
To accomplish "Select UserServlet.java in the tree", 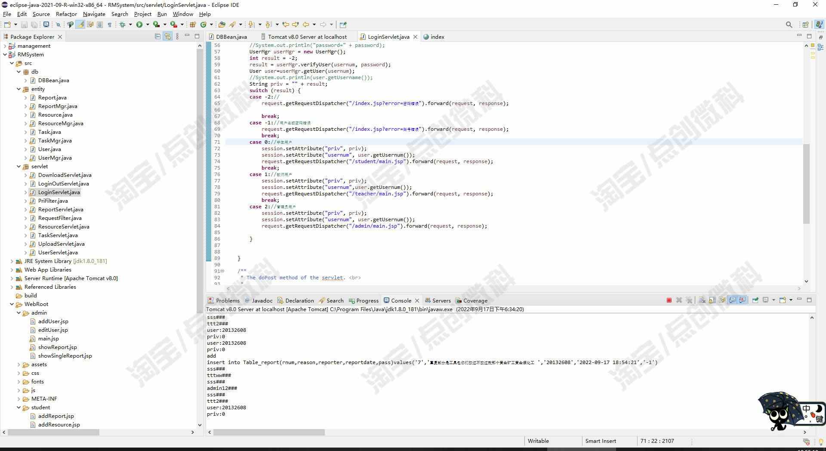I will click(x=58, y=253).
